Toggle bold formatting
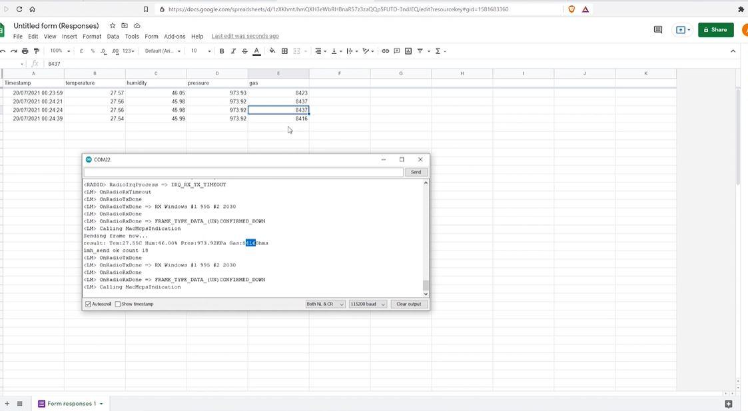 point(222,51)
